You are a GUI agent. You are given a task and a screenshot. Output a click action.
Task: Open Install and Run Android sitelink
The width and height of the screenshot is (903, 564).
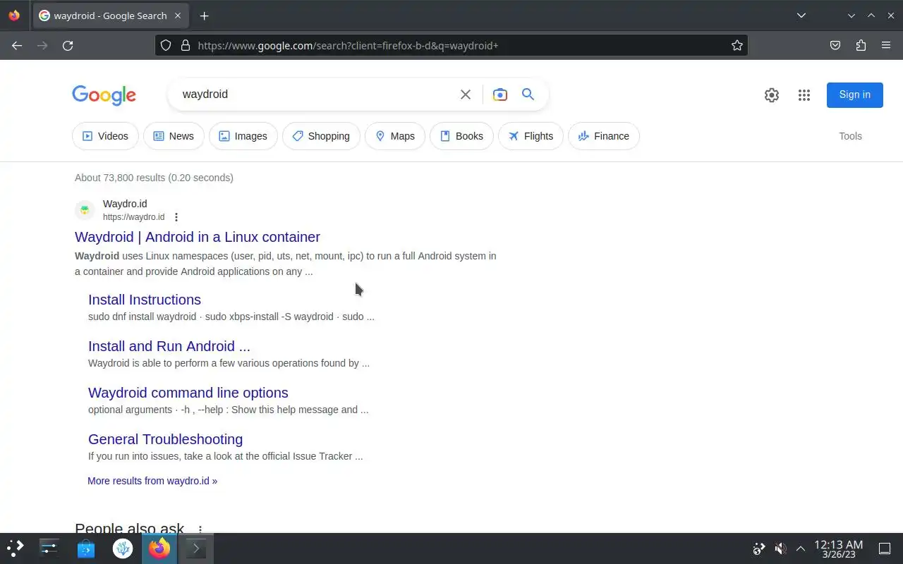[169, 346]
